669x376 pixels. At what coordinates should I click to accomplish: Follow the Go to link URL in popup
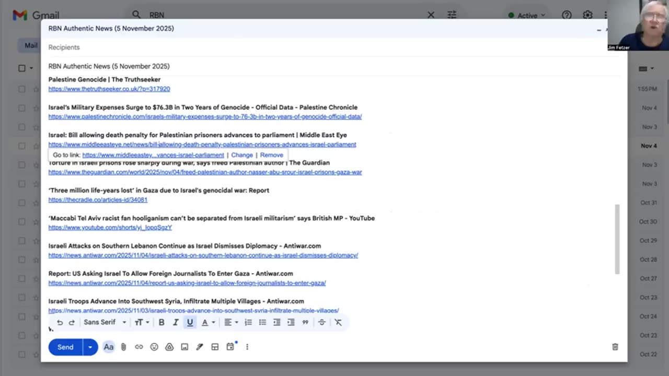(153, 155)
